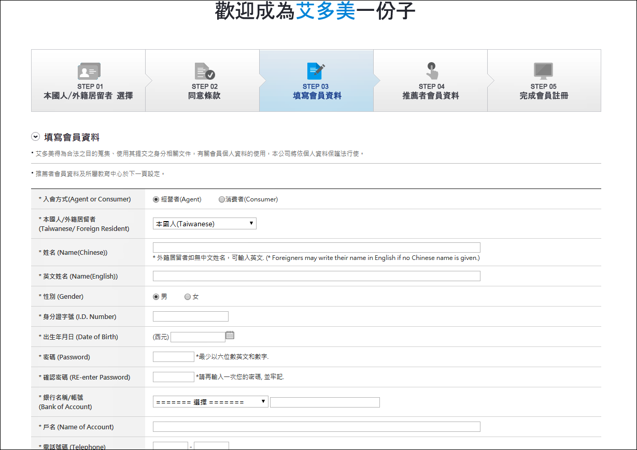Open the date of birth calendar icon

230,336
